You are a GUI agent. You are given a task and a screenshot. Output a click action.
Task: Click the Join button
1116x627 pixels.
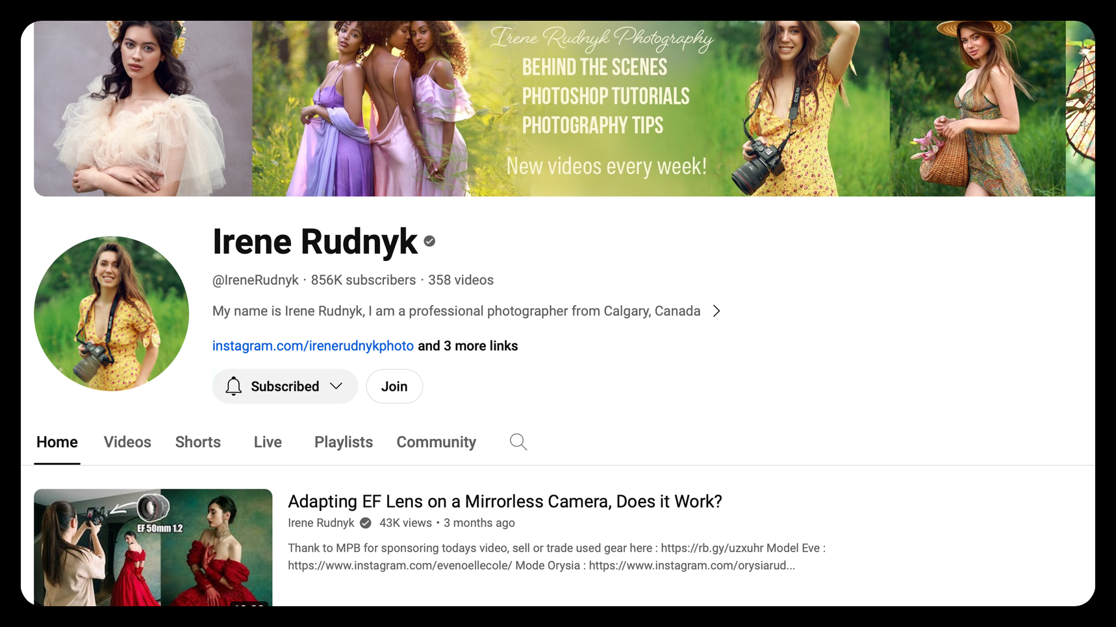(x=394, y=386)
